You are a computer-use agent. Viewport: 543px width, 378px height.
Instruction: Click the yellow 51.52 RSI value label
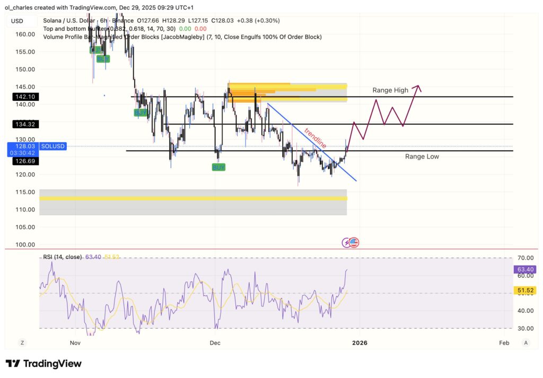click(524, 290)
